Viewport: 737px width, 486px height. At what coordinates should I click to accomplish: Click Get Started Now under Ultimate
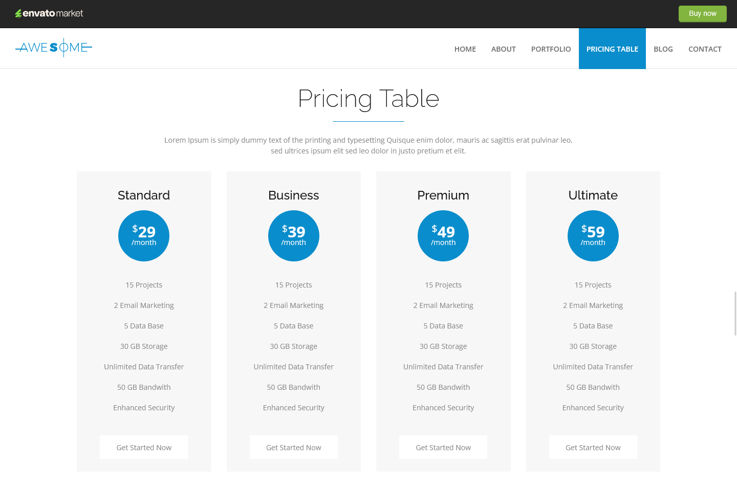[x=593, y=447]
